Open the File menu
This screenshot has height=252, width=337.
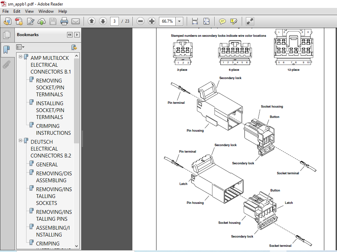pos(6,11)
